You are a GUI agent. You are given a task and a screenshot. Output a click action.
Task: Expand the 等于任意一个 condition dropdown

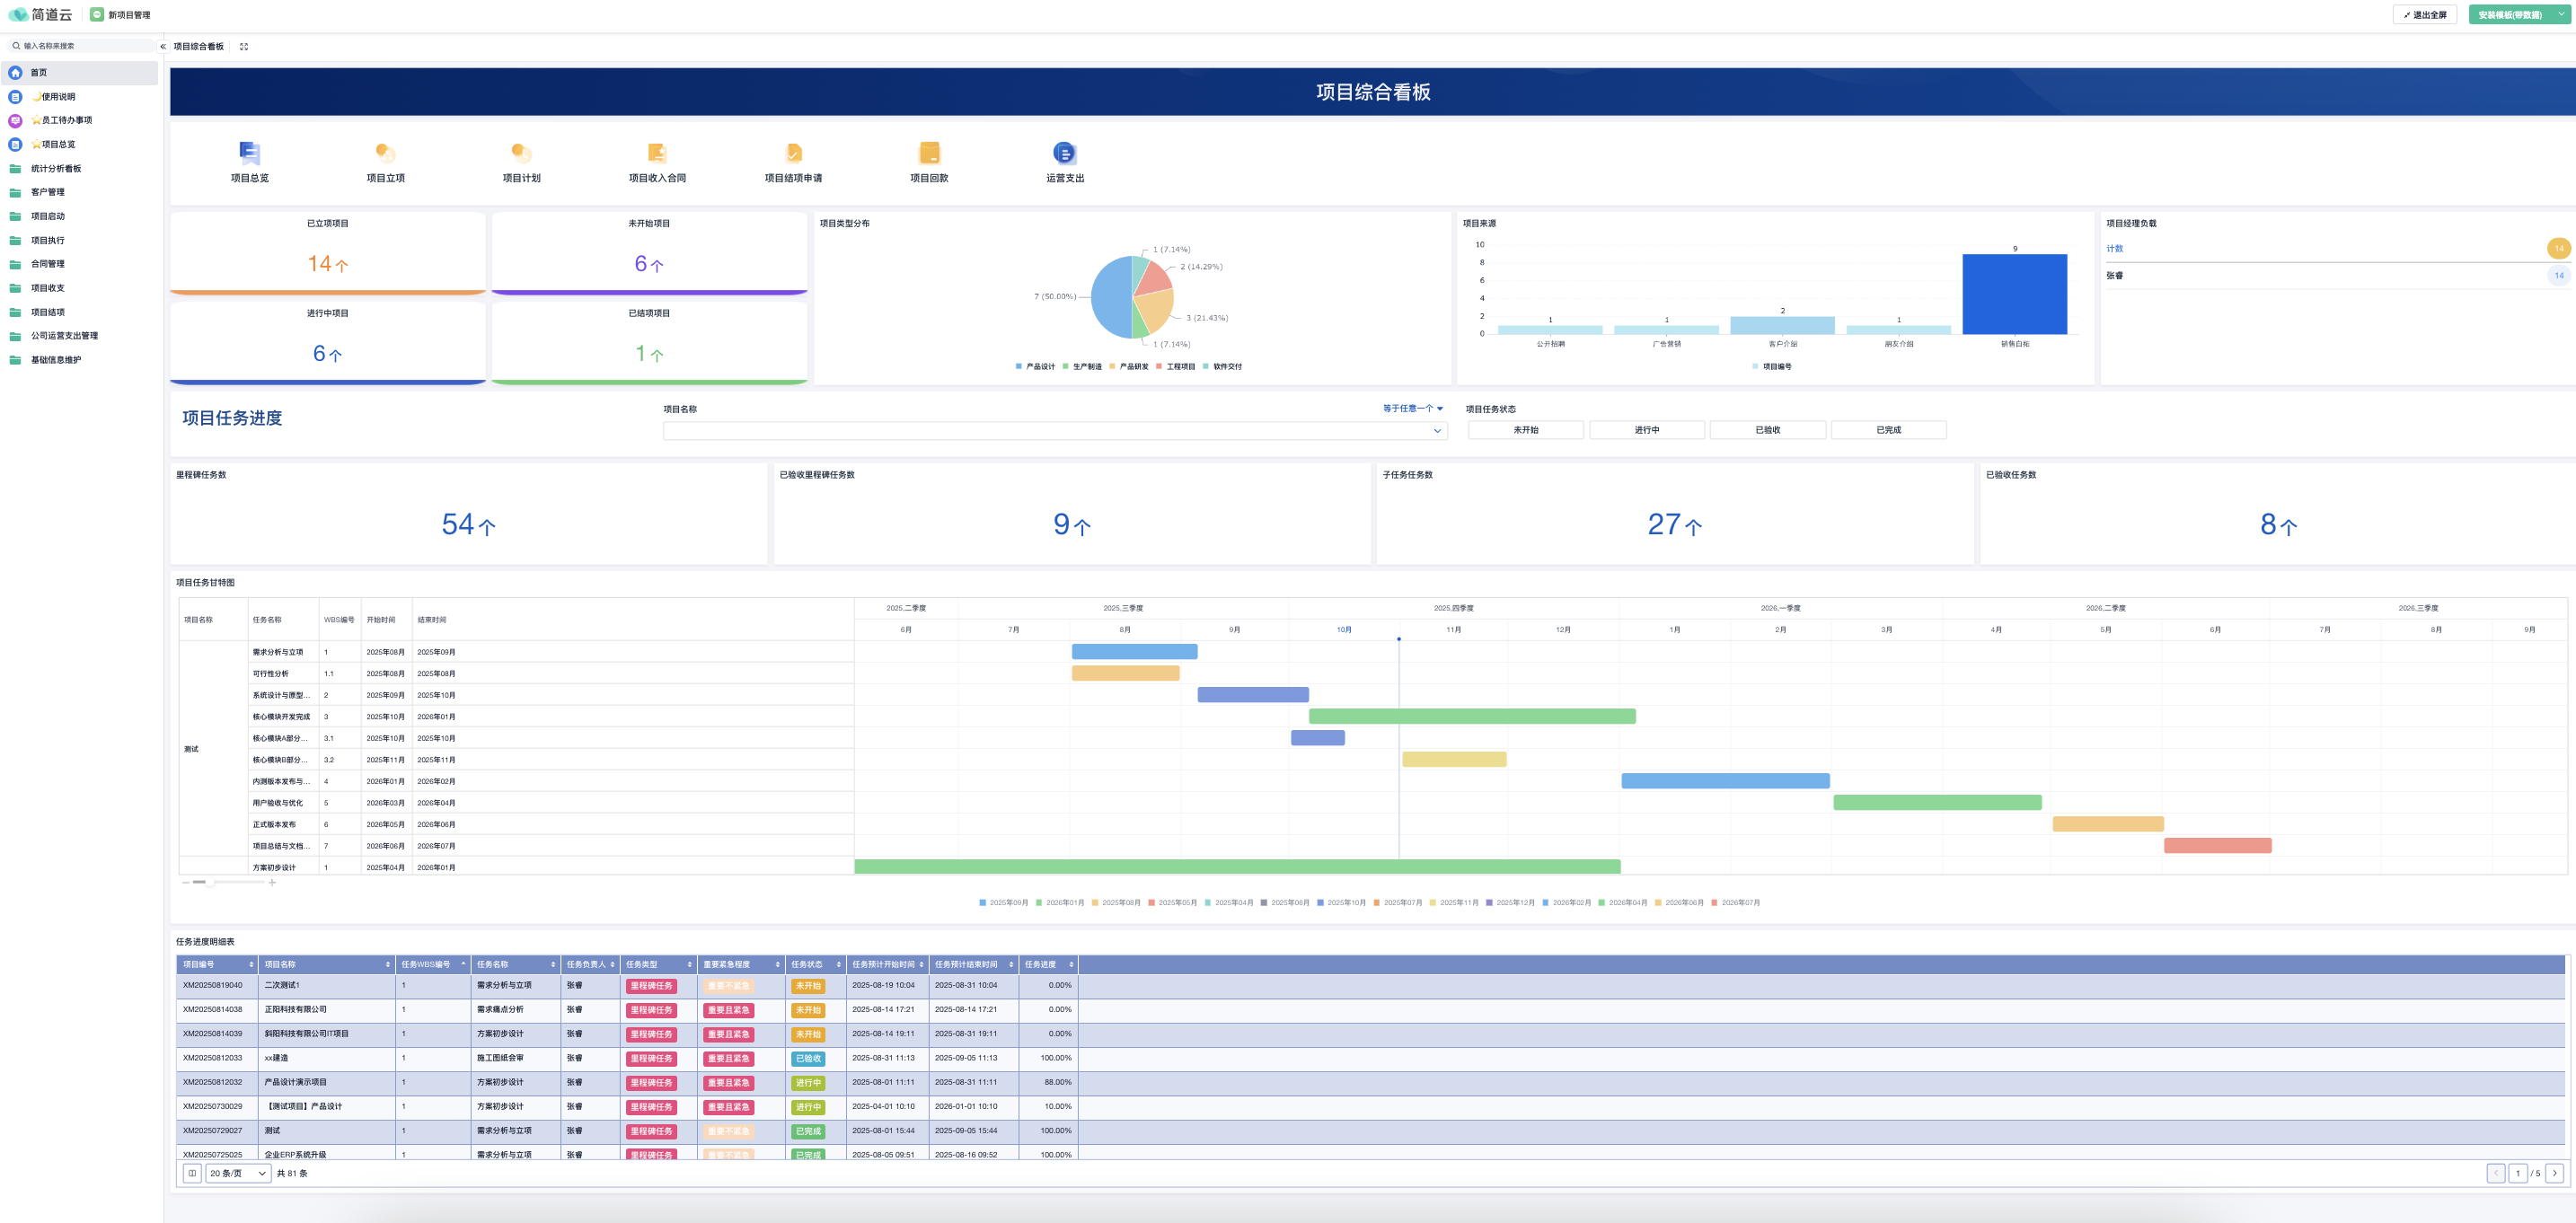point(1412,409)
